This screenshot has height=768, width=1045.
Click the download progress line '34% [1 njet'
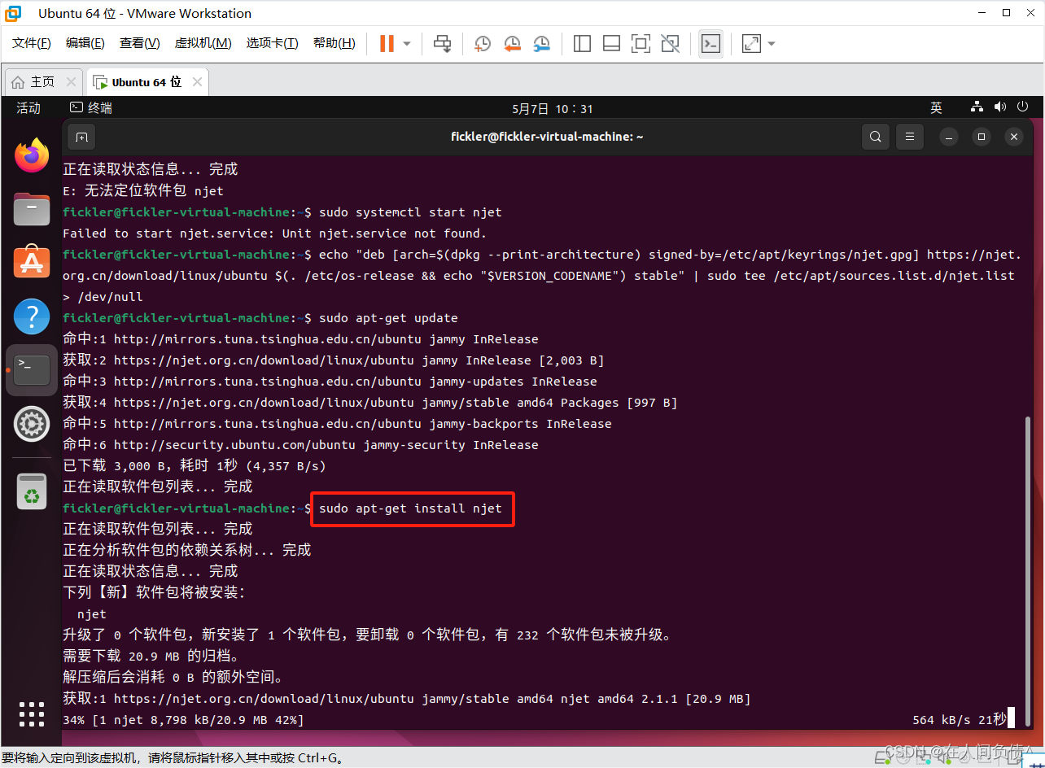point(183,720)
